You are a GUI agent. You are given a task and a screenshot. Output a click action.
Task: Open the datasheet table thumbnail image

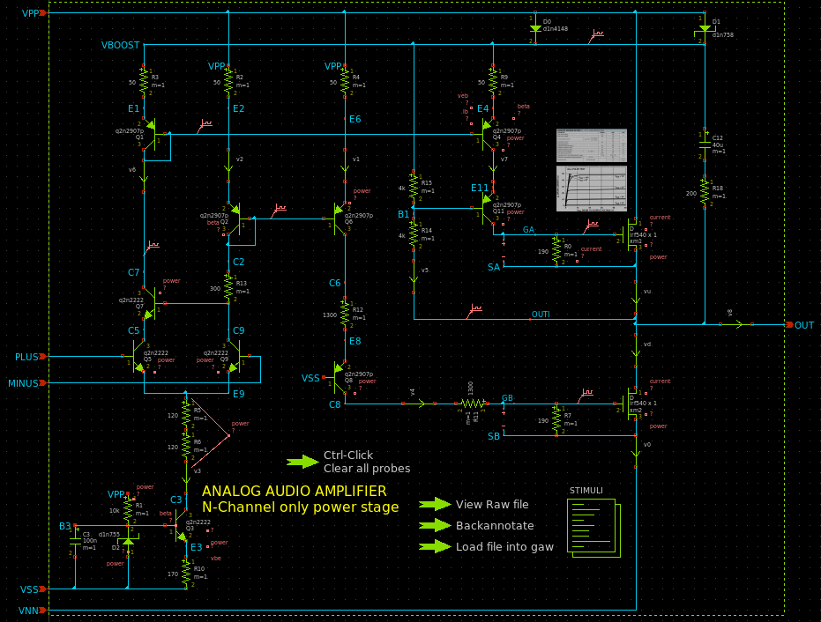tap(592, 144)
